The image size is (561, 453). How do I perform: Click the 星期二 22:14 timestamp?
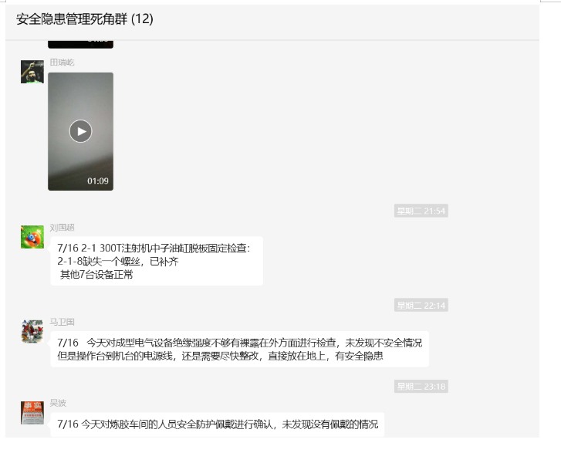tap(421, 306)
